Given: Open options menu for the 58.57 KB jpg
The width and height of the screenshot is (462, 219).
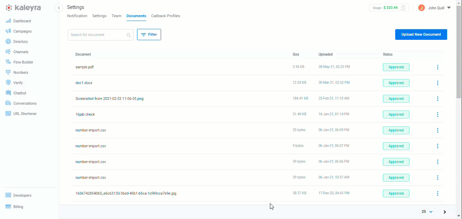Looking at the screenshot, I should pos(438,194).
